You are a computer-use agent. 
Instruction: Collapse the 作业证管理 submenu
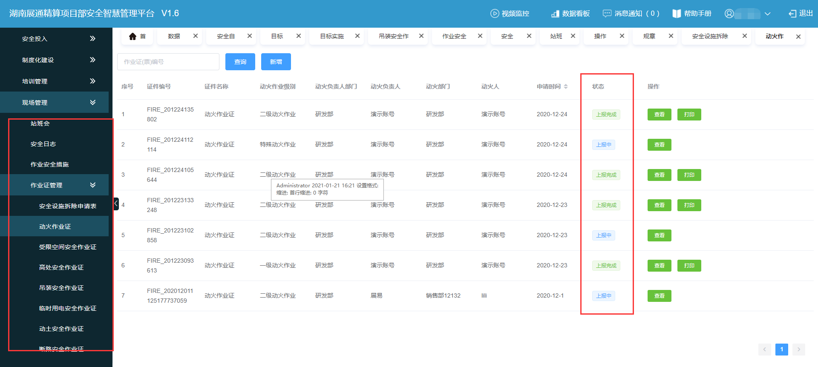pyautogui.click(x=92, y=185)
